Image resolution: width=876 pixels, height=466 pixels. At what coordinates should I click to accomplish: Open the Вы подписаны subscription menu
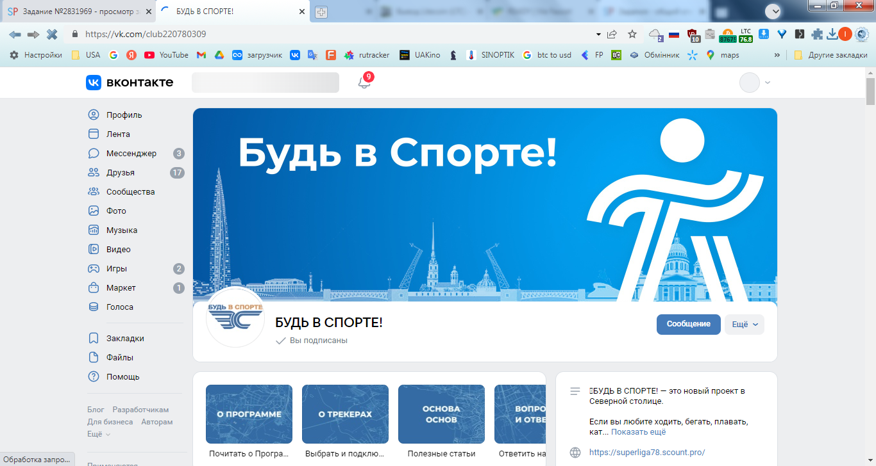coord(311,341)
